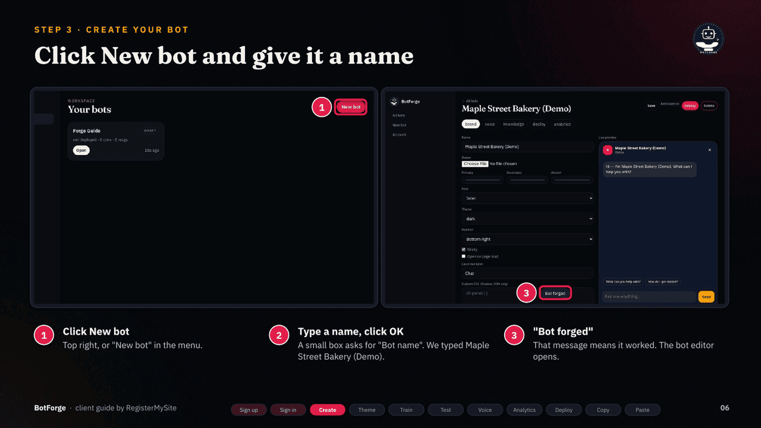Click the red Deploy button next to Delete

tap(690, 106)
